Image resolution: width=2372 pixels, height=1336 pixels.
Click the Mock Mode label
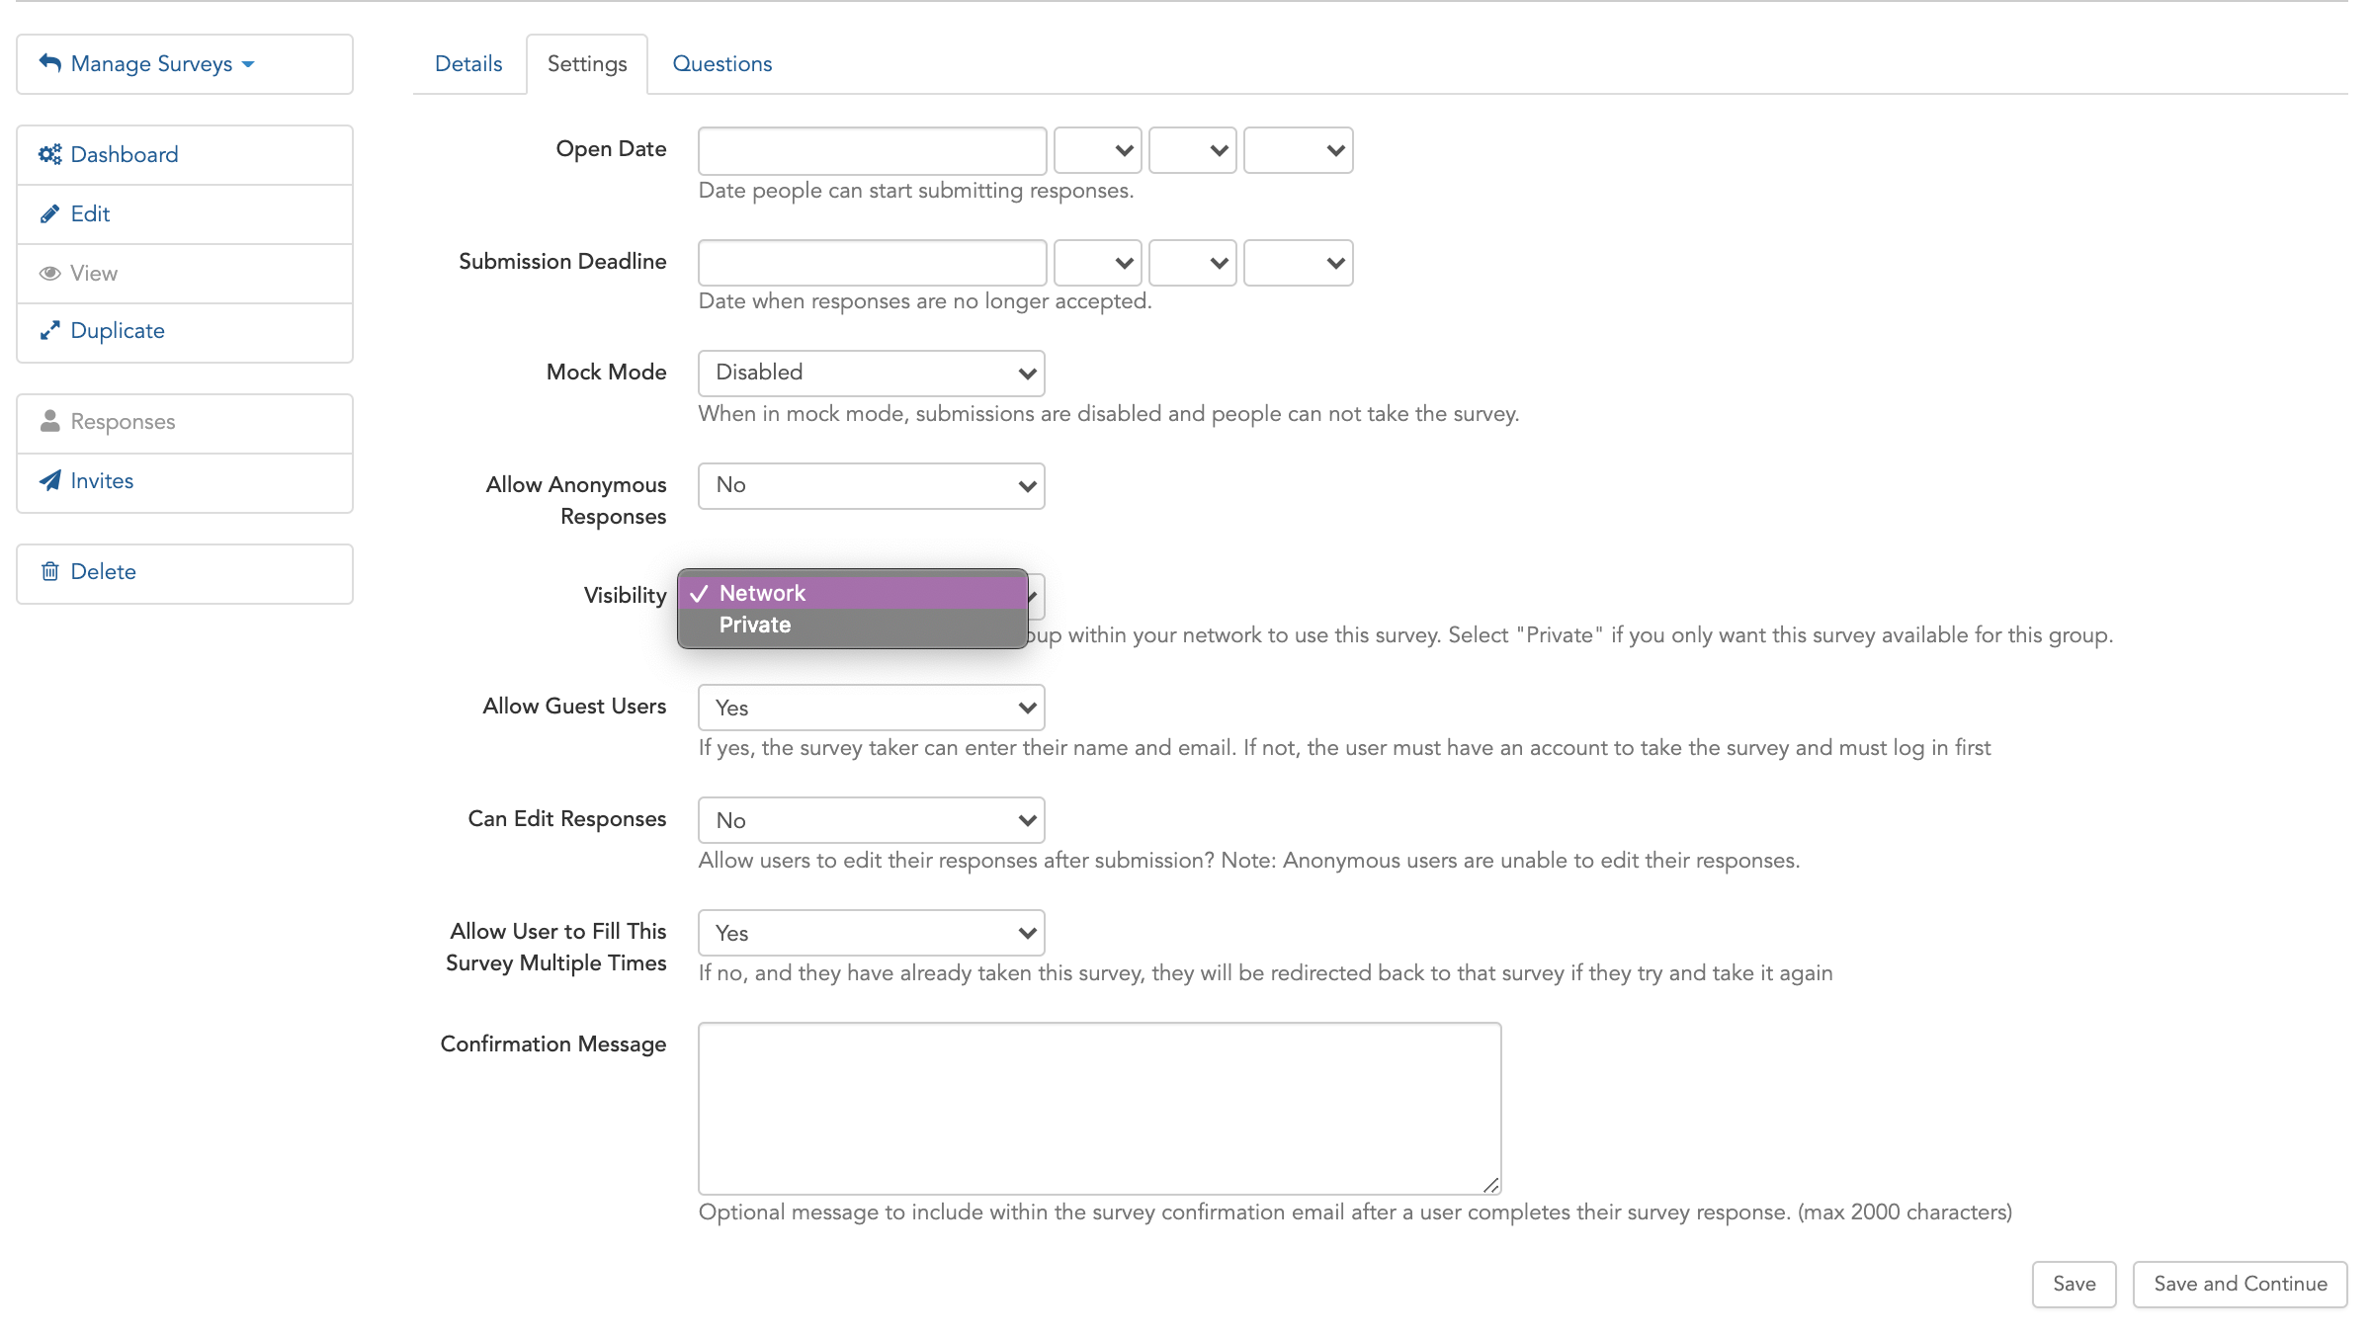pyautogui.click(x=607, y=373)
